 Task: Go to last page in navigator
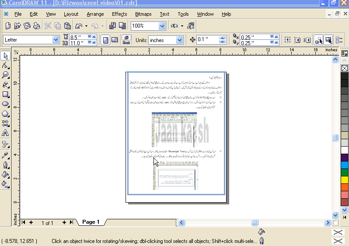[x=71, y=222]
